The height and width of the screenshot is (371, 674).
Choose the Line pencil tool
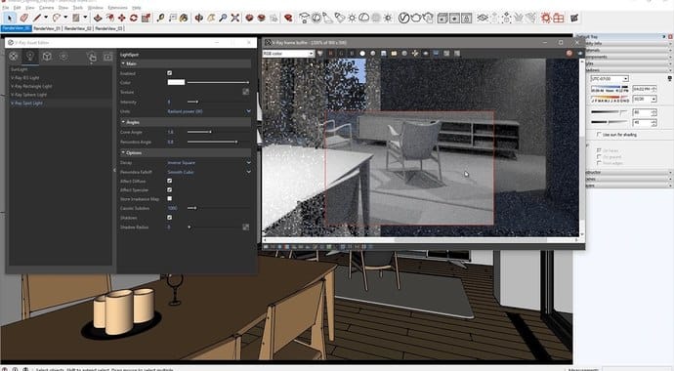click(x=37, y=18)
